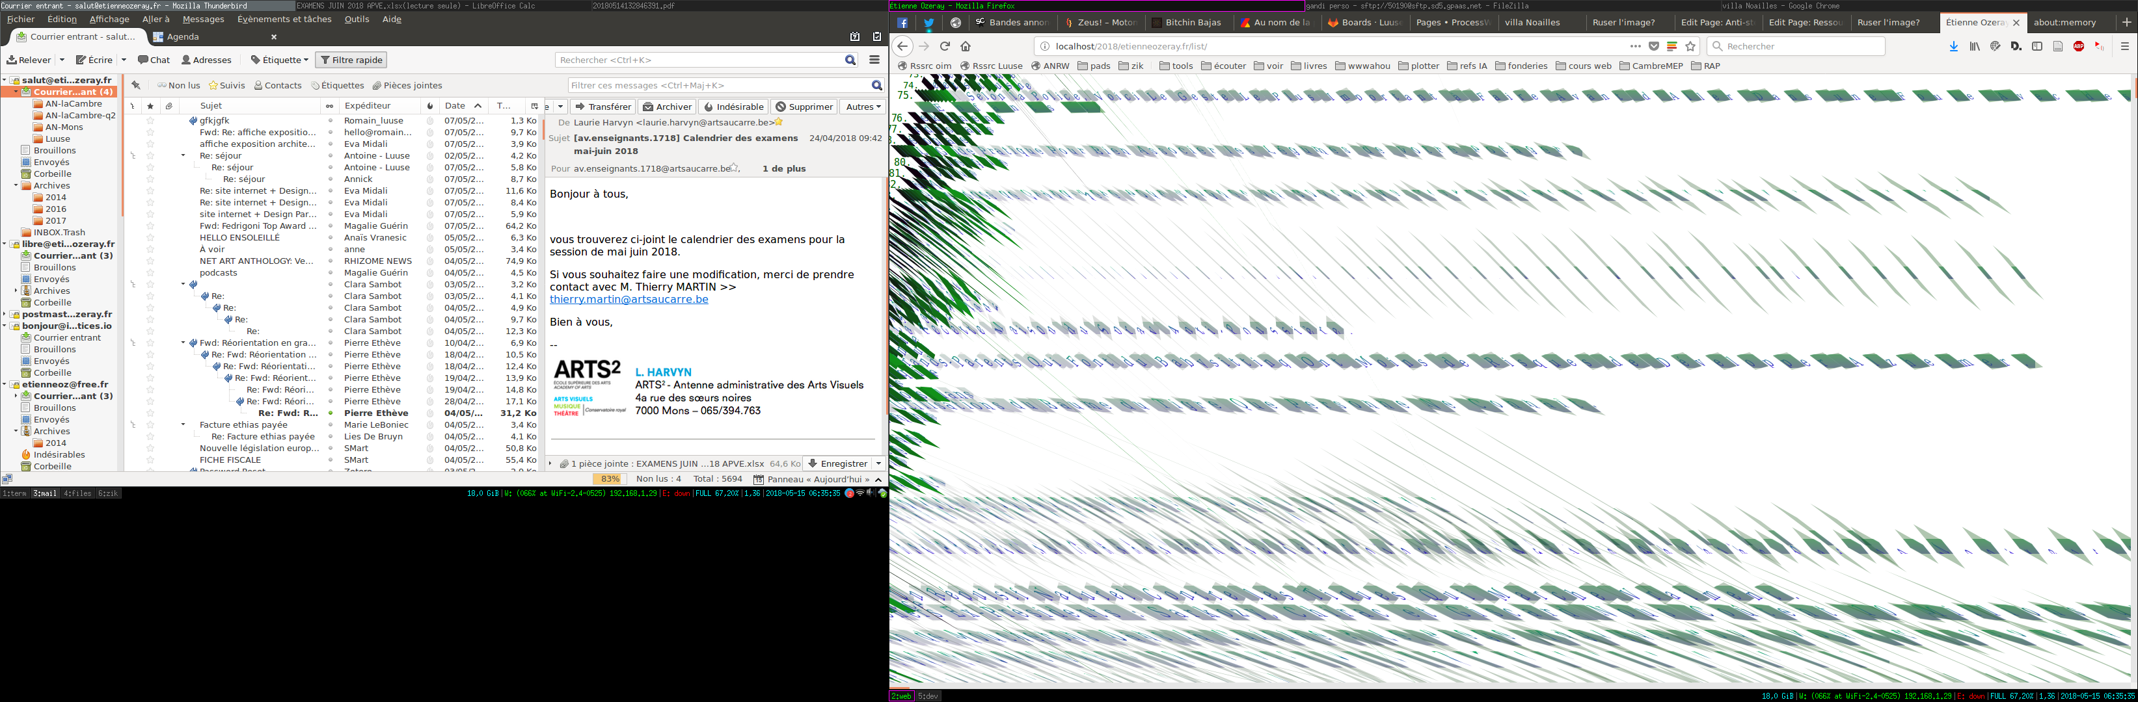Click Enregistrer to save the attachment
2138x702 pixels.
[x=837, y=463]
